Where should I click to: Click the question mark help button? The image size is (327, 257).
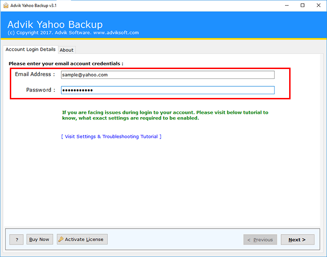coord(16,239)
